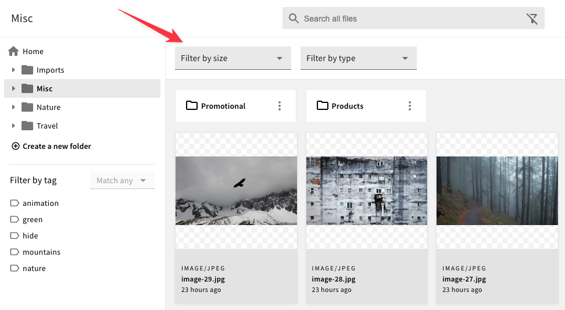Screen dimensions: 565x310
Task: Open the Match any tag selector
Action: coord(122,180)
